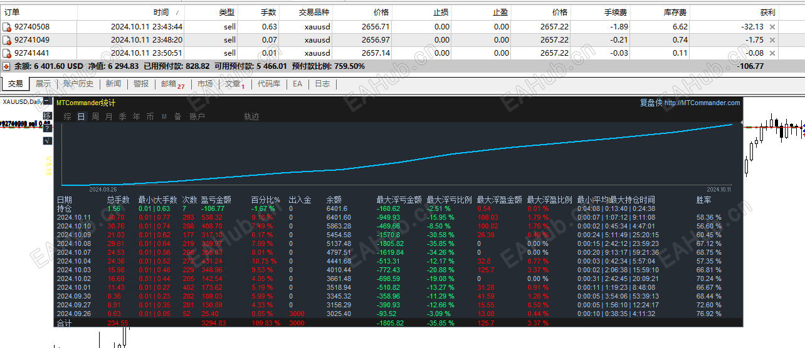Open the 账户历史 account history tab
This screenshot has height=348, width=805.
(x=78, y=84)
